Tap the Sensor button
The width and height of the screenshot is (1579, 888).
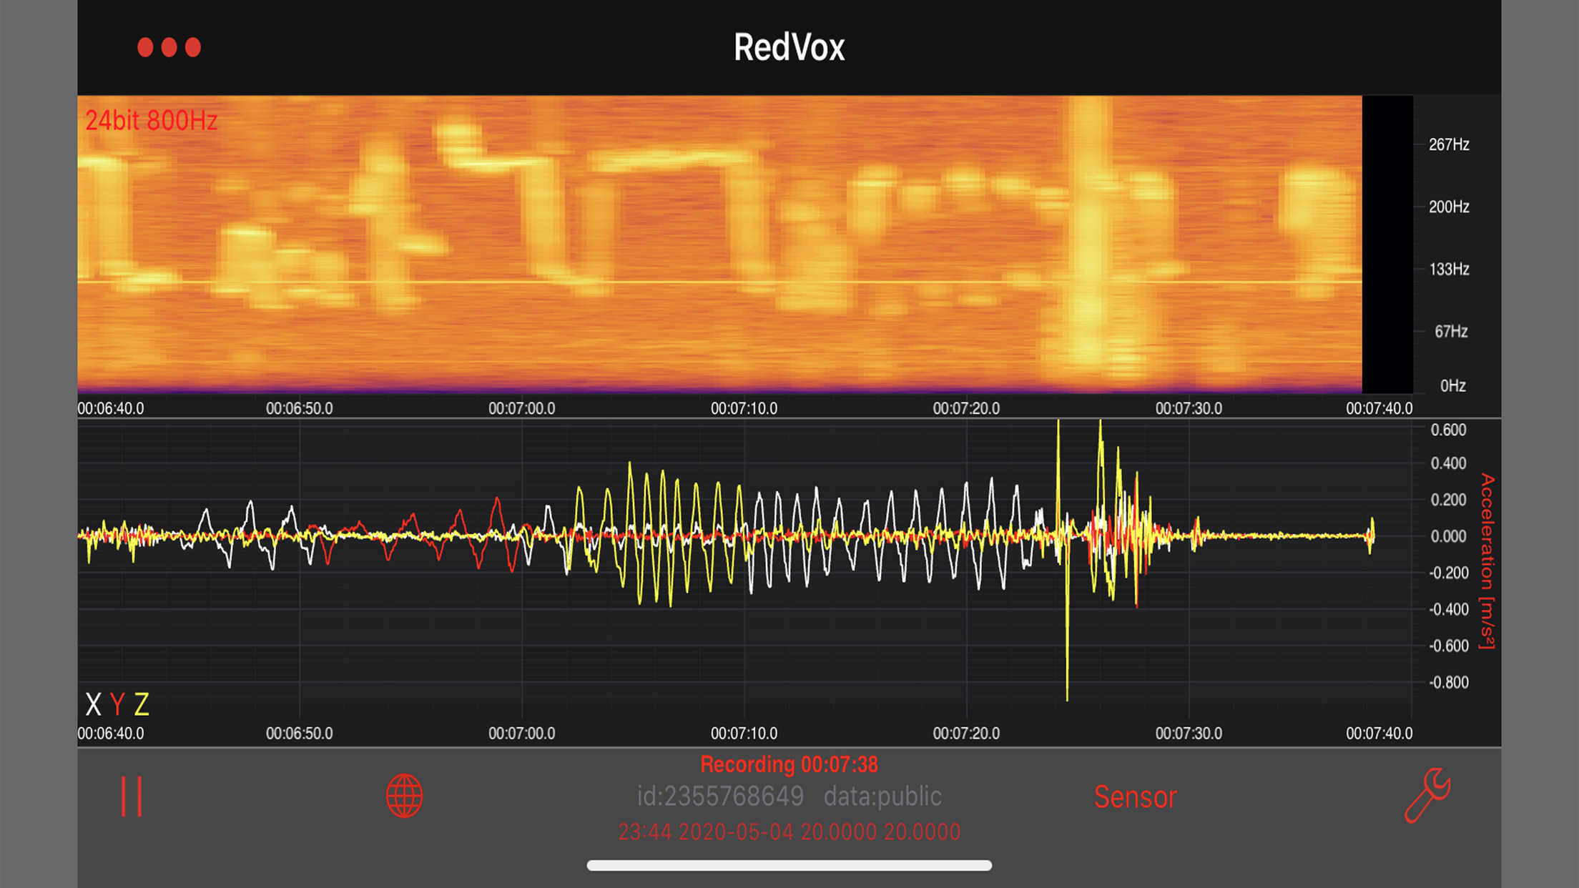[x=1135, y=797]
